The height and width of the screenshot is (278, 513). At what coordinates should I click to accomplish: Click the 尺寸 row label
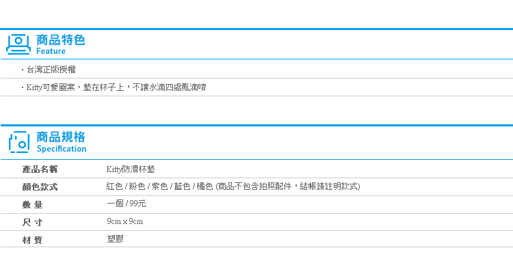click(32, 222)
